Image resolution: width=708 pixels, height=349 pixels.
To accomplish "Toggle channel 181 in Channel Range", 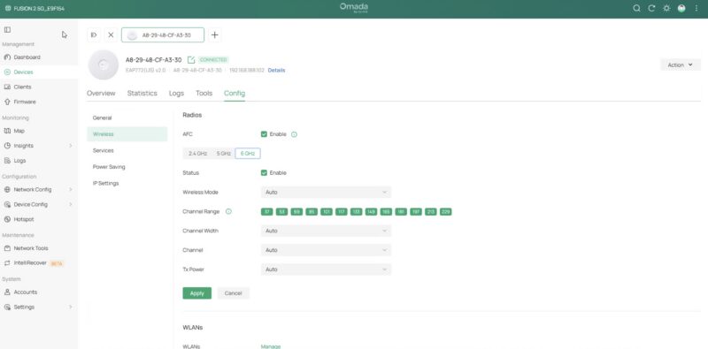I will 401,211.
